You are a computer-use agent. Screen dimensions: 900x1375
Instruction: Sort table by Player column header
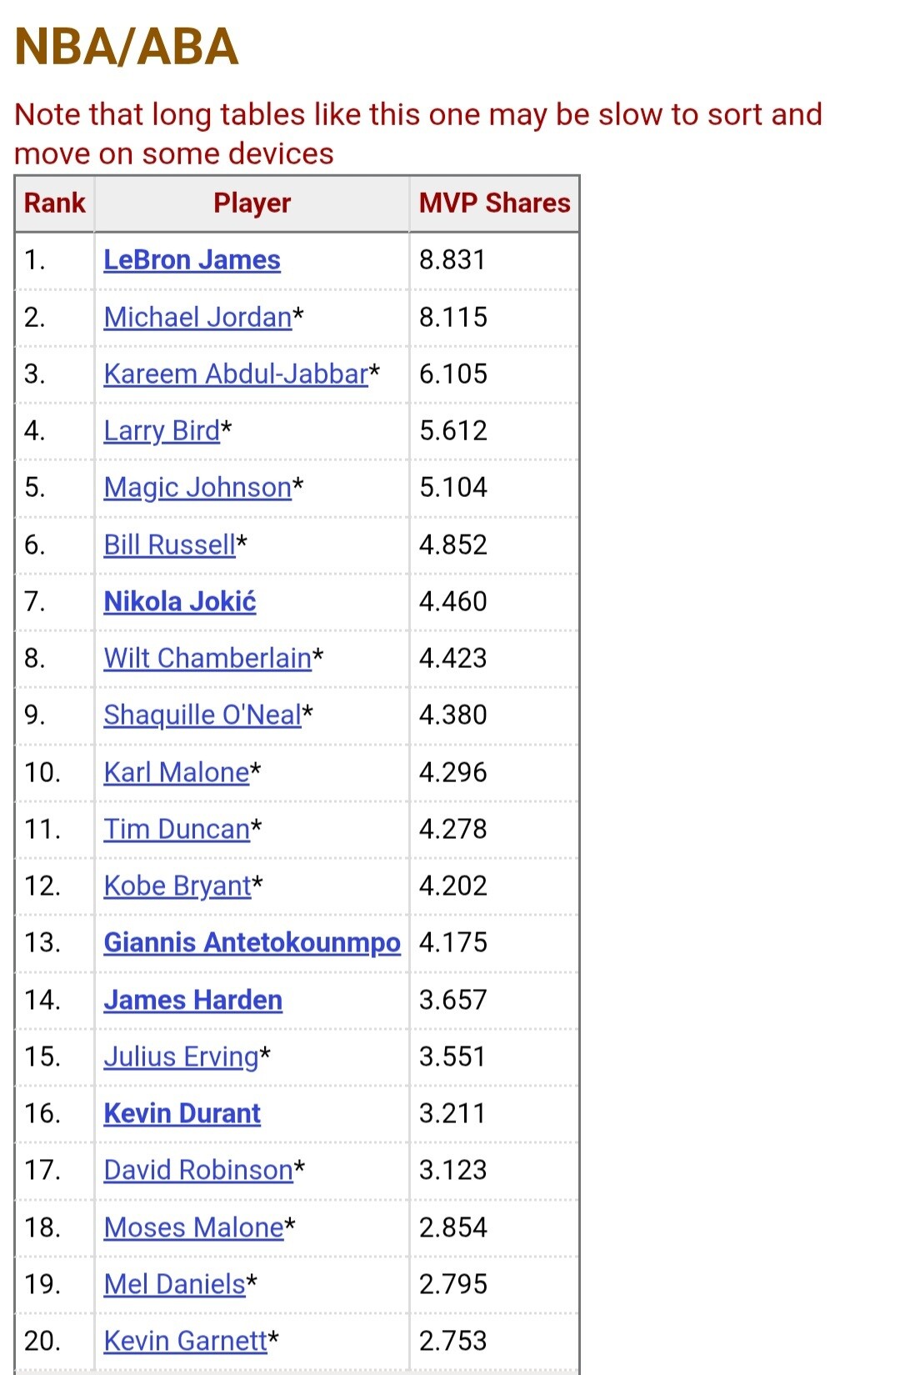click(252, 203)
